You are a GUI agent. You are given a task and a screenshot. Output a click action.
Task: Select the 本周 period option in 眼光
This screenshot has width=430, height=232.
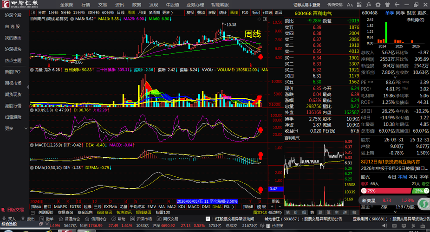(x=402, y=177)
